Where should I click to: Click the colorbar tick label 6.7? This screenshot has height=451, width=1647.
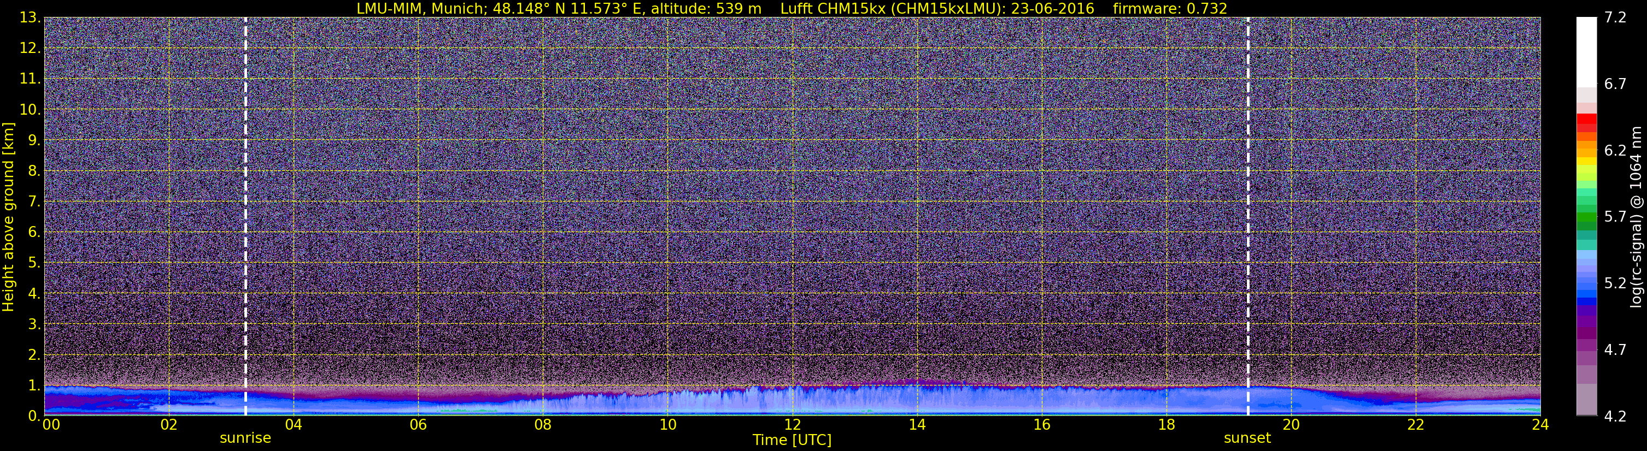point(1615,84)
